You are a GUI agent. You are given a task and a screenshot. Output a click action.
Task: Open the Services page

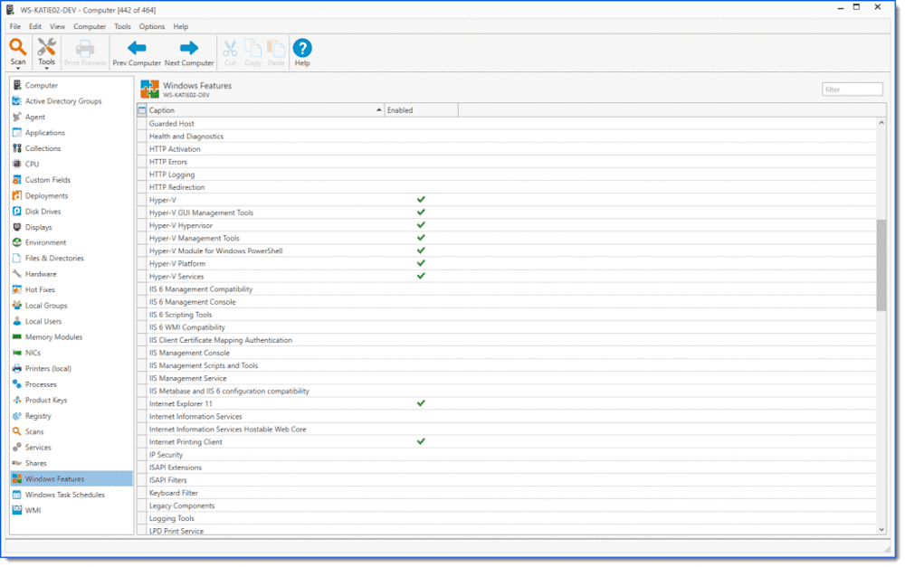pyautogui.click(x=38, y=447)
